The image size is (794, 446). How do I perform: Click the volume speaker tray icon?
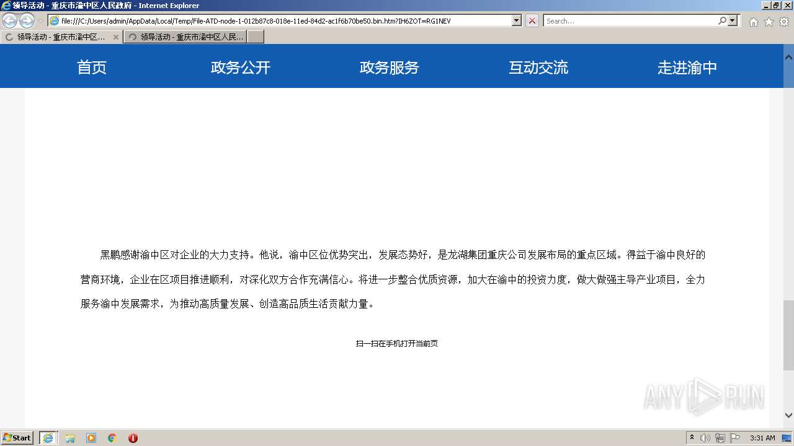coord(705,438)
